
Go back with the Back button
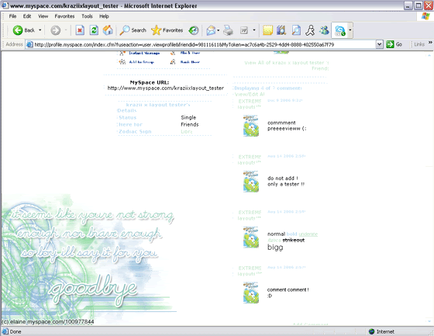coord(24,30)
